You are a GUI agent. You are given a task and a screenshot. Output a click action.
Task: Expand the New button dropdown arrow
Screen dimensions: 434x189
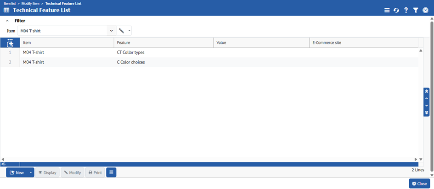click(31, 173)
